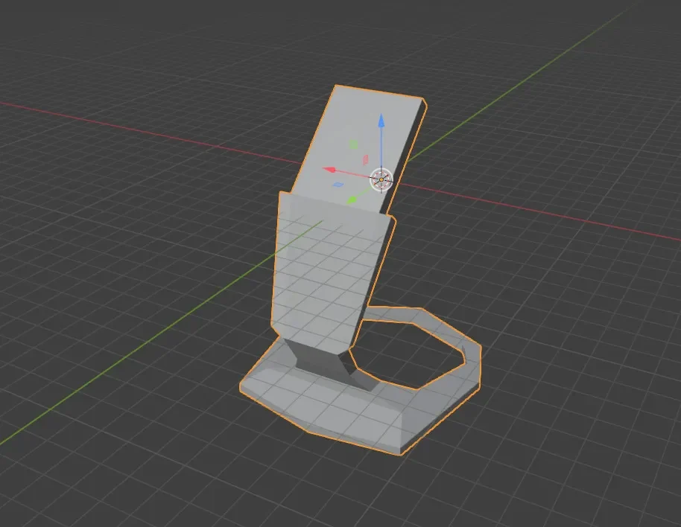681x527 pixels.
Task: Click the white circle gizmo center
Action: coord(381,179)
